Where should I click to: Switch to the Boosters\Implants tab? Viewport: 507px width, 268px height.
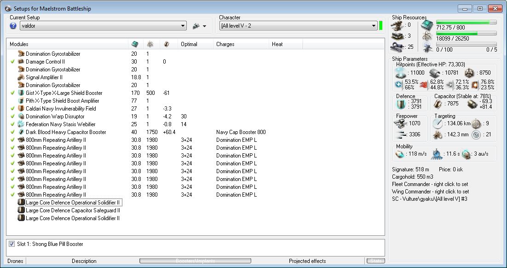click(195, 261)
